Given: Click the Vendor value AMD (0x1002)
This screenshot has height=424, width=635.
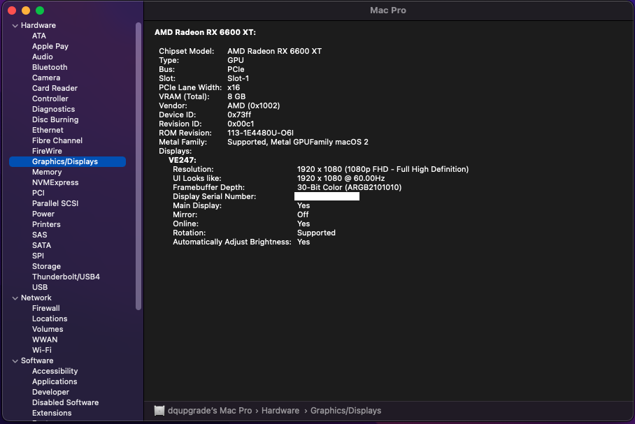Looking at the screenshot, I should [x=254, y=105].
